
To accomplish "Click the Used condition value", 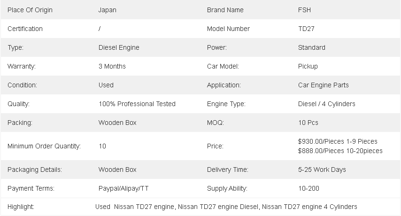I will pos(106,85).
